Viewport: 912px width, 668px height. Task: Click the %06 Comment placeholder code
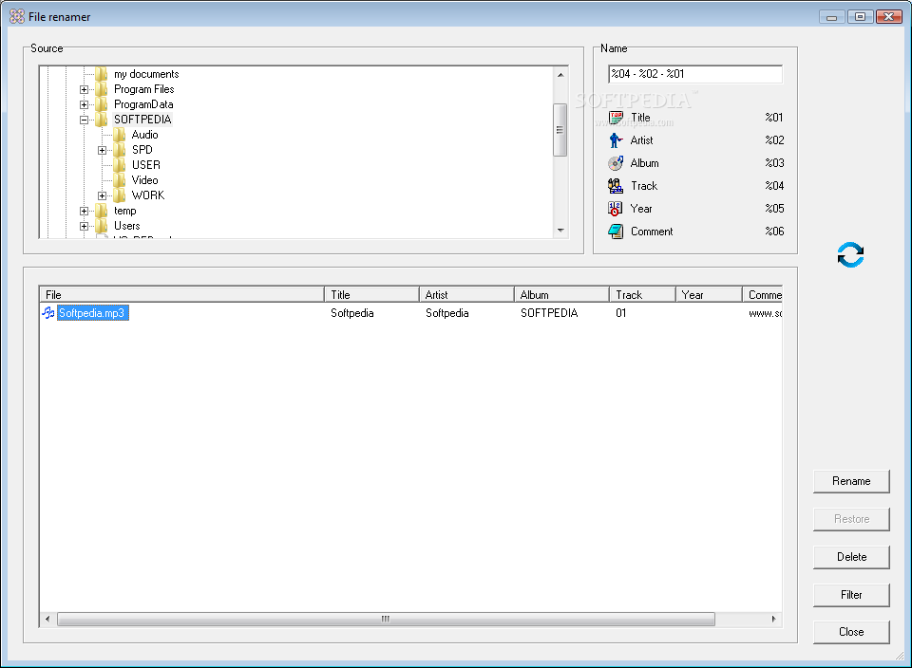(774, 232)
